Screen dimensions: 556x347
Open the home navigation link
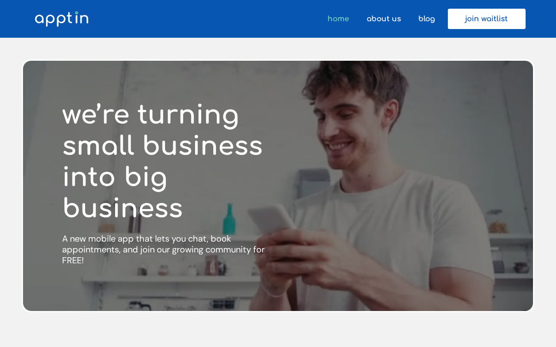click(338, 19)
